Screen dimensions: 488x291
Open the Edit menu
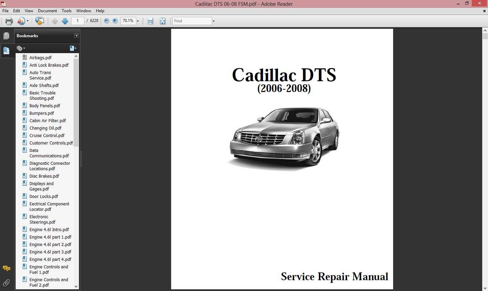pos(17,11)
